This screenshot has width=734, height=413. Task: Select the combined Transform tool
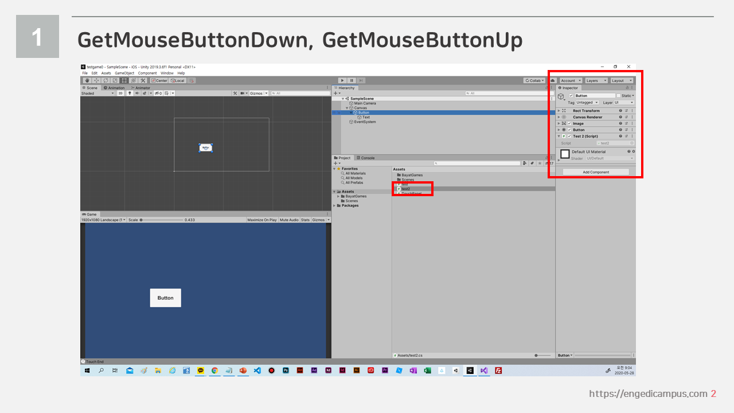pos(133,80)
